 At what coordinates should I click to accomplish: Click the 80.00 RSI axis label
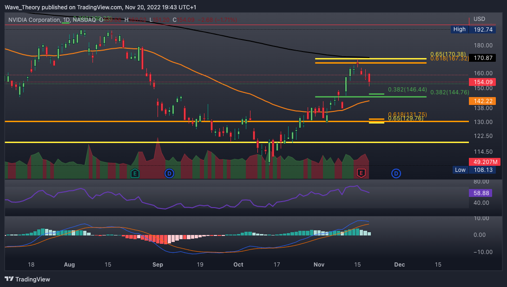[481, 182]
